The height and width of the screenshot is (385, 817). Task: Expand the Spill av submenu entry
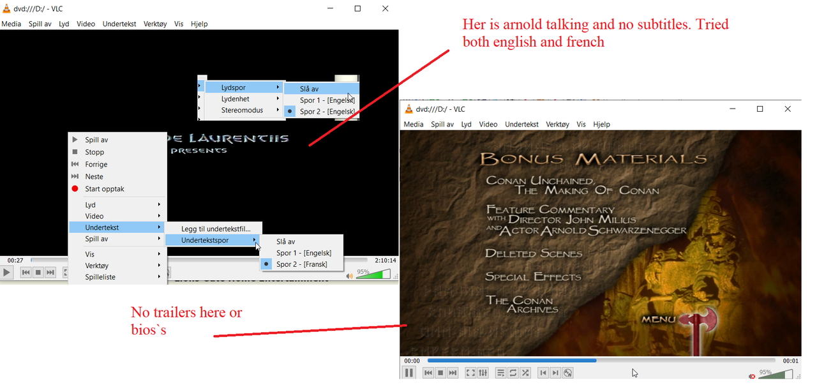point(117,239)
